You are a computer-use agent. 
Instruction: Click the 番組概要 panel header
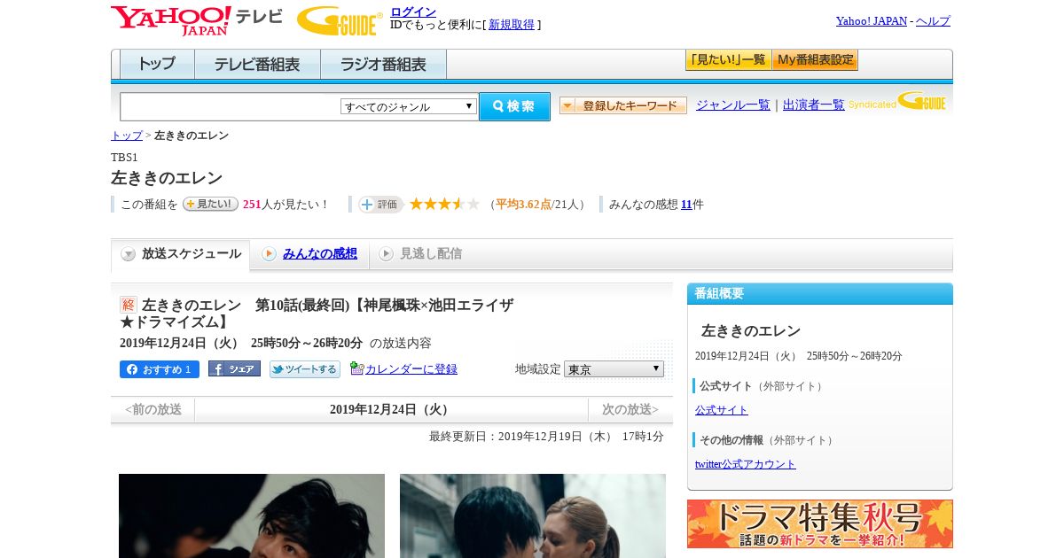pos(820,294)
